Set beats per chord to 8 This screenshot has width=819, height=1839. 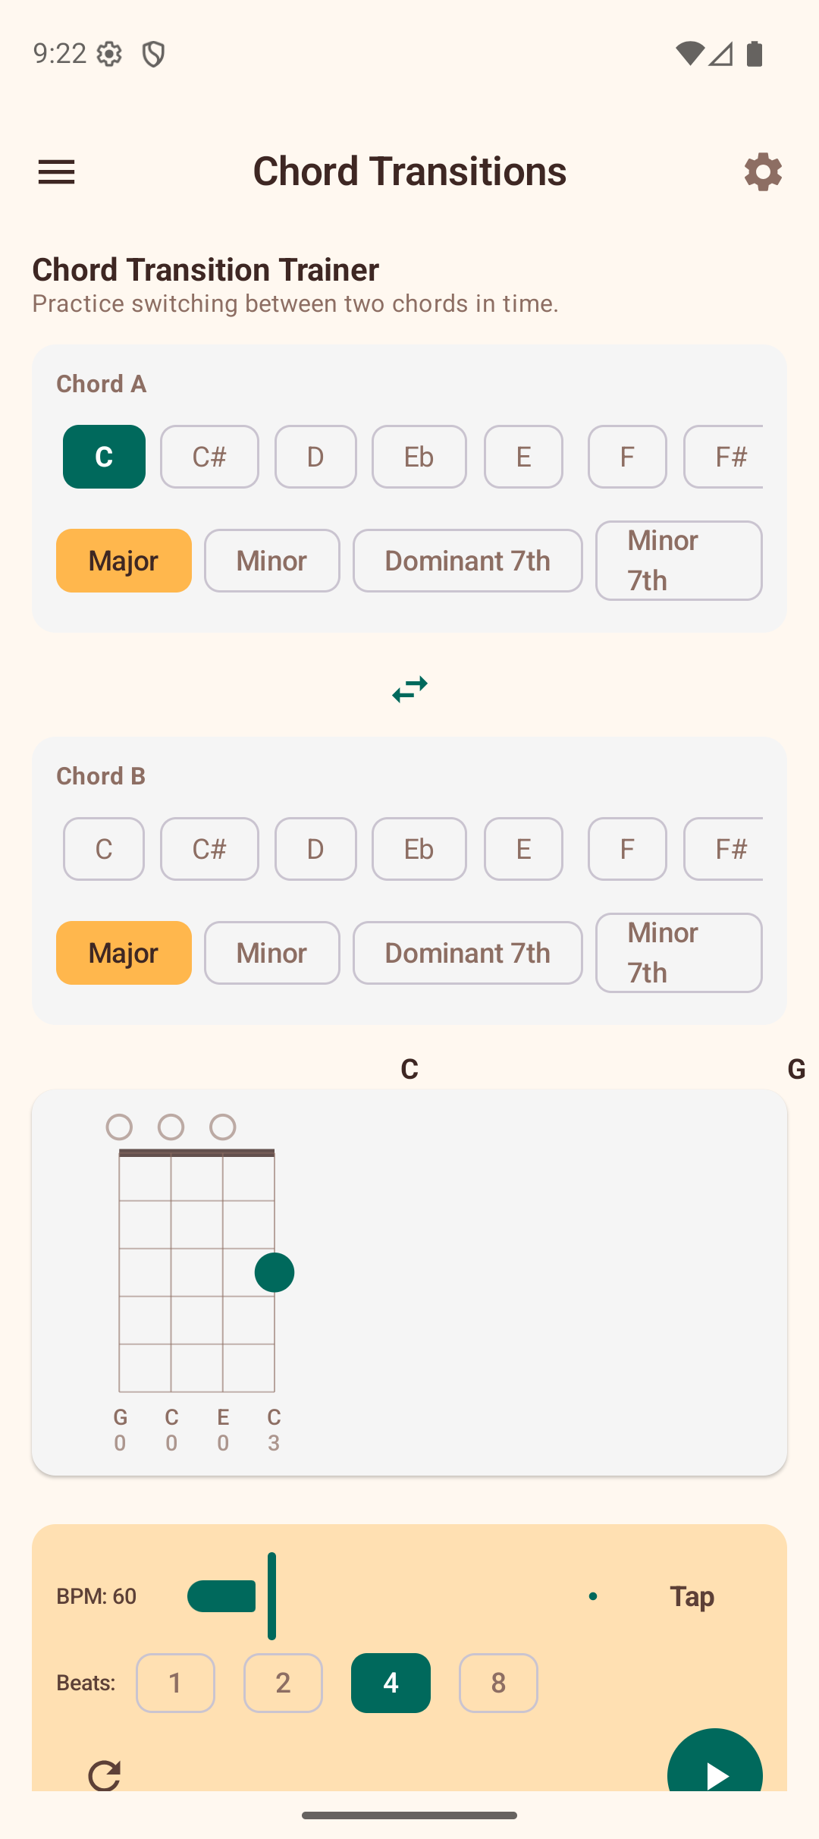(x=498, y=1683)
